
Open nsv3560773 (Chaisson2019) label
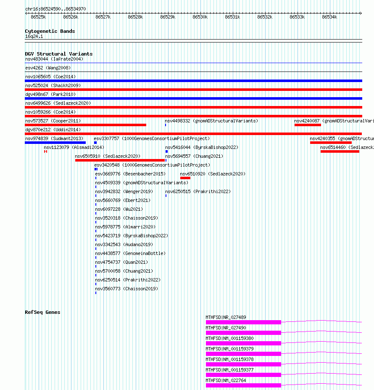[126, 289]
